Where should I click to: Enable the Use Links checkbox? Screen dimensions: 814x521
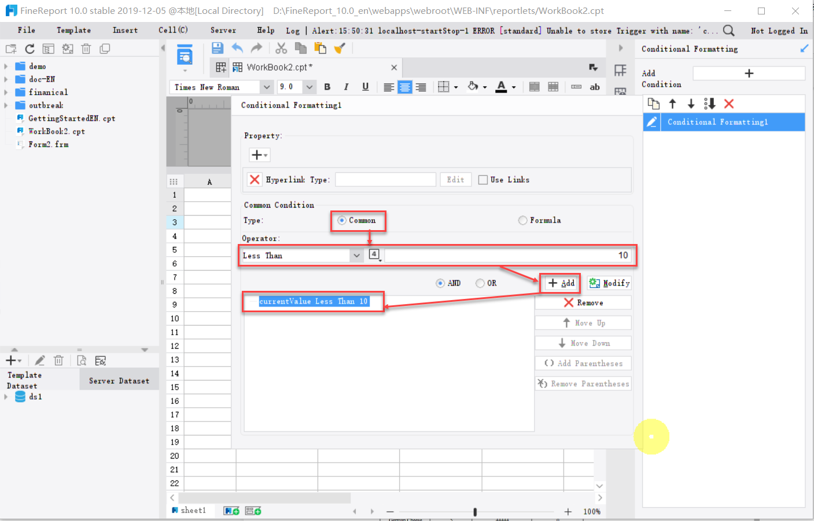pyautogui.click(x=484, y=179)
